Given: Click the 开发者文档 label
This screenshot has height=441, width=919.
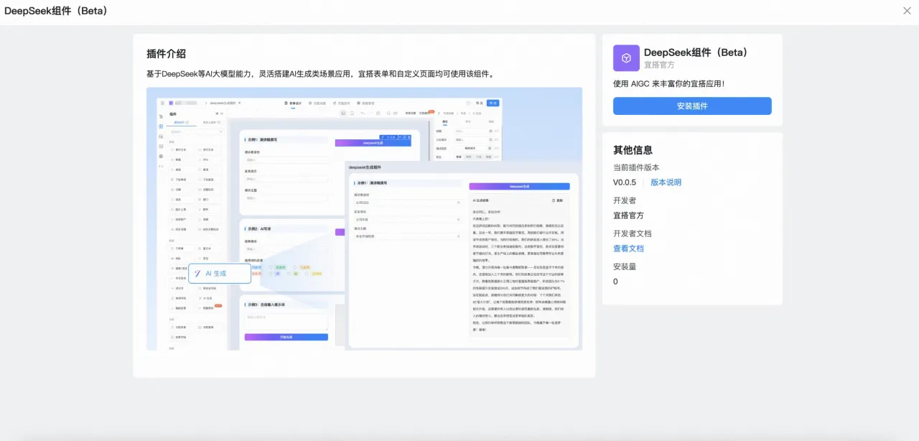Looking at the screenshot, I should (633, 233).
